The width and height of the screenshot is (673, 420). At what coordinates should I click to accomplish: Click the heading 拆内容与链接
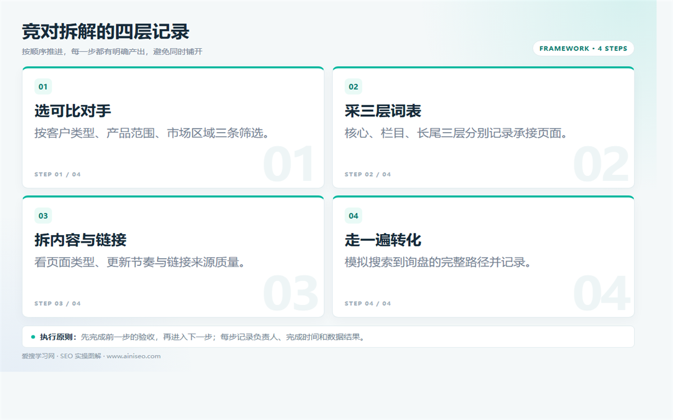(81, 240)
